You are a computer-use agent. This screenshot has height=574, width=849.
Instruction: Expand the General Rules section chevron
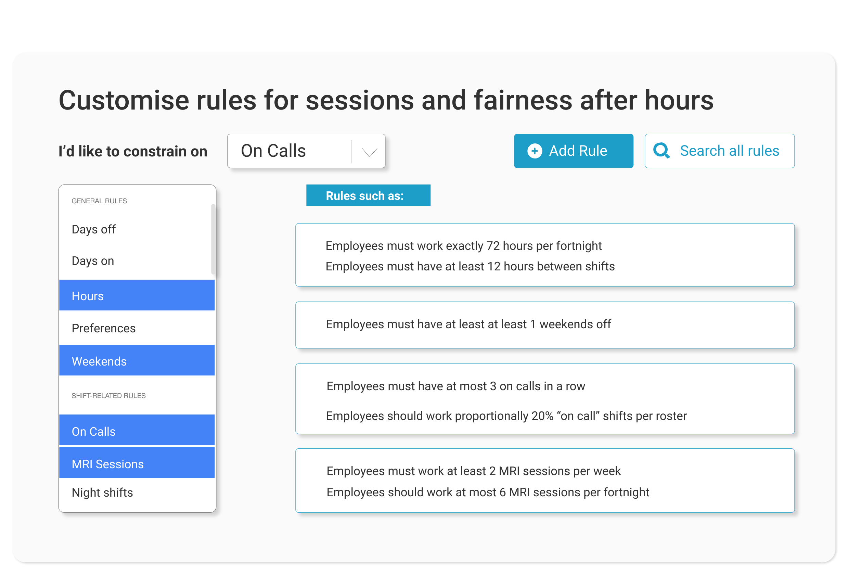[x=100, y=201]
